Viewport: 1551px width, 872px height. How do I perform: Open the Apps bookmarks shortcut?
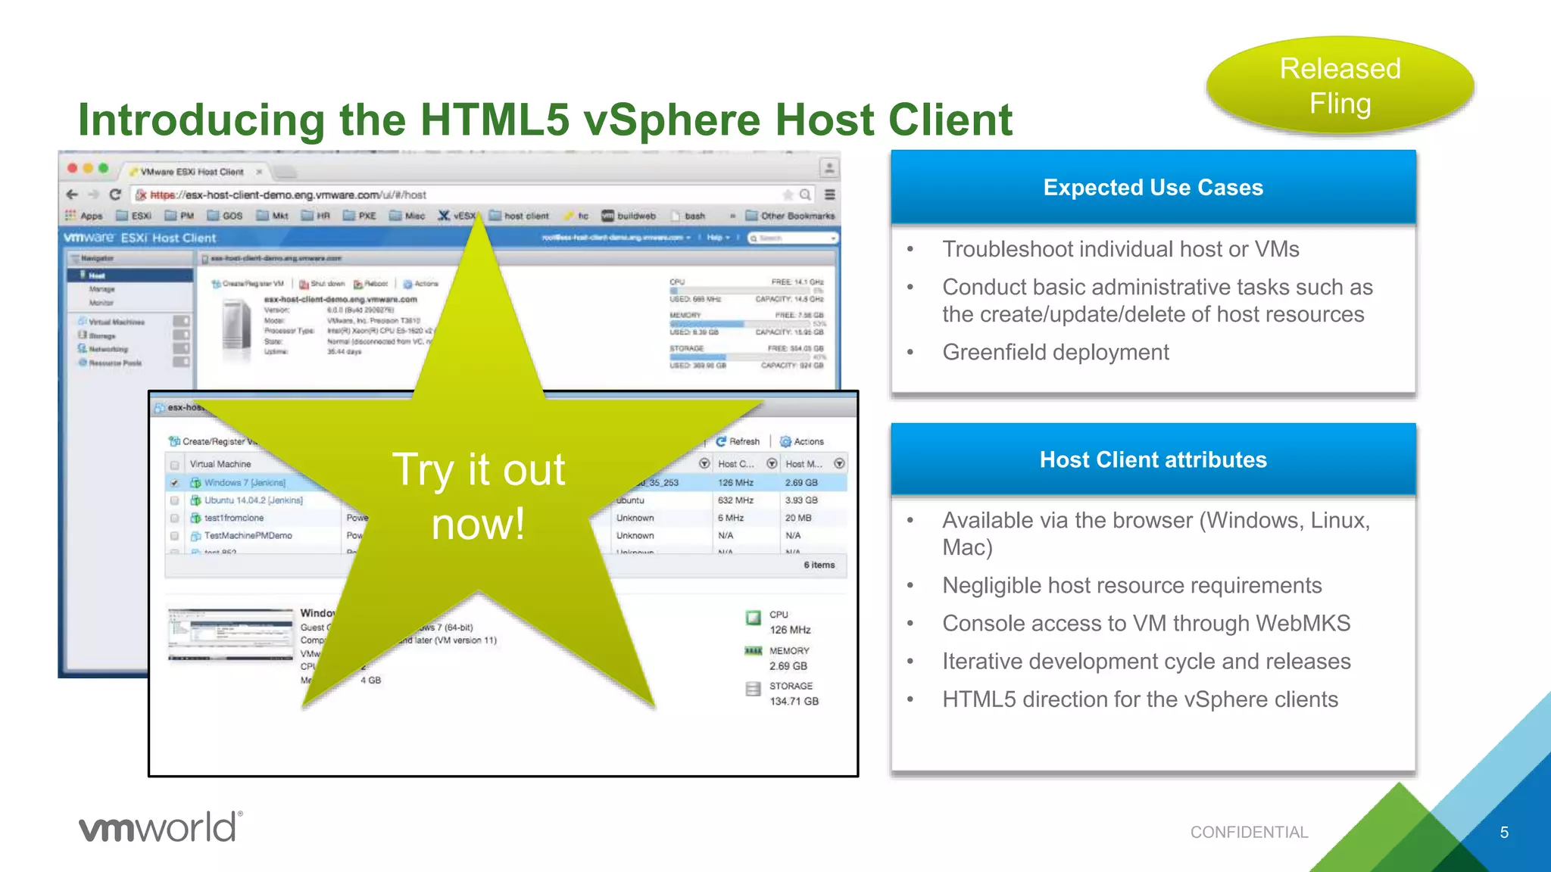point(84,216)
